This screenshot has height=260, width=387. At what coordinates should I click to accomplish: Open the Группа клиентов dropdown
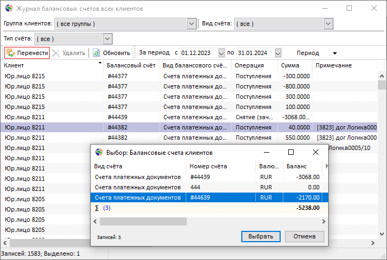tap(192, 24)
